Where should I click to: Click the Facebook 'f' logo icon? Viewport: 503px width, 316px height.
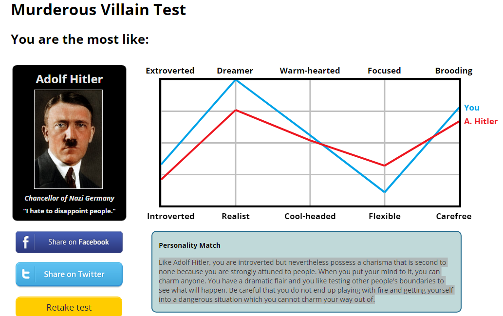coord(25,242)
